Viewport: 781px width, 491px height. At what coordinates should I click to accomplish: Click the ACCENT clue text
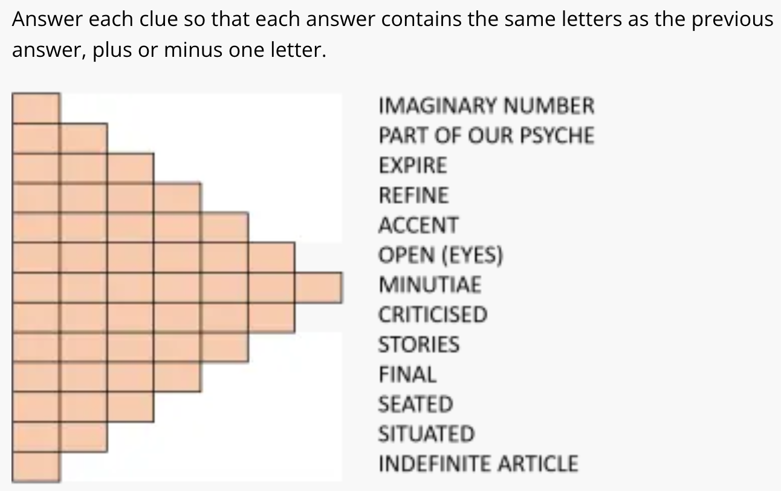(x=418, y=225)
